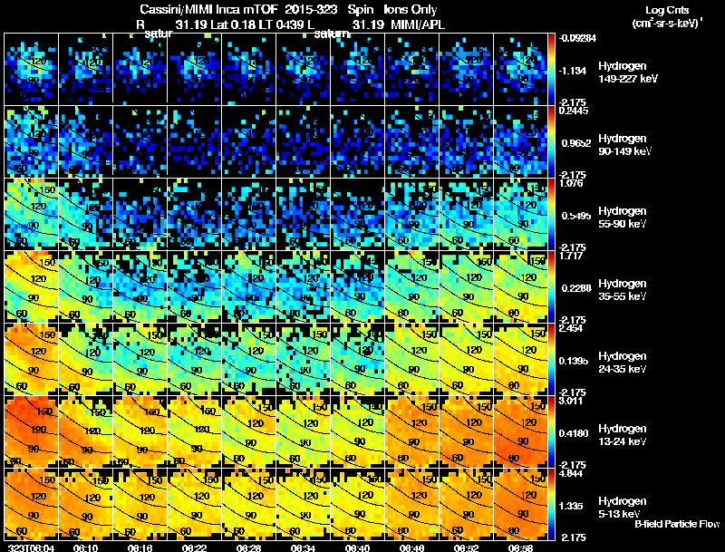The image size is (725, 552).
Task: Open the 149-227 keV panel at 06:40
Action: point(357,69)
